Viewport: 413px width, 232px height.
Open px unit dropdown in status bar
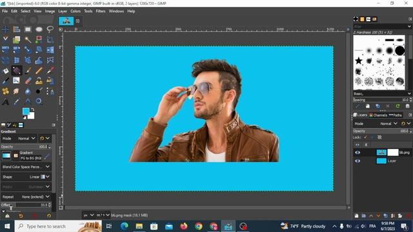tap(88, 215)
